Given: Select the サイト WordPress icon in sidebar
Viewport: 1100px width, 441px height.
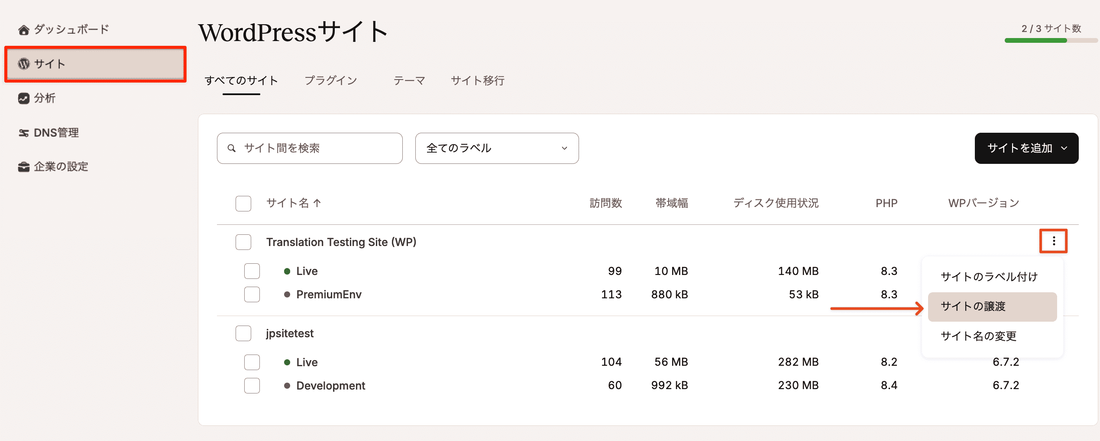Looking at the screenshot, I should coord(23,64).
